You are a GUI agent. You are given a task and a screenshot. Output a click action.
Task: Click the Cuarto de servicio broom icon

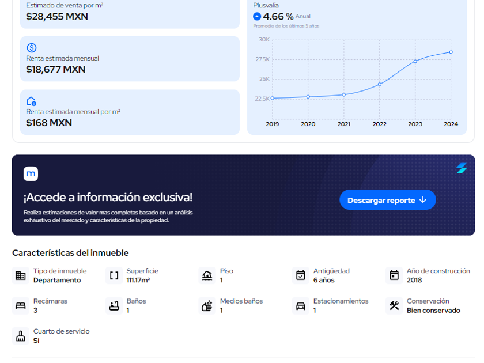21,336
